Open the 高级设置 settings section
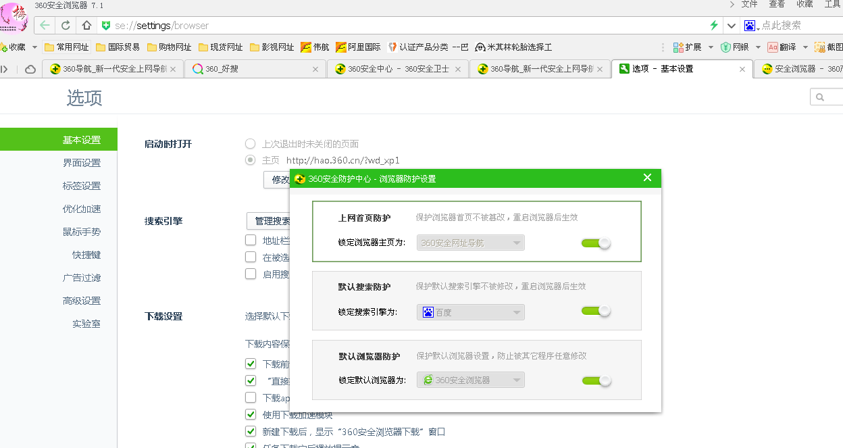 (82, 301)
